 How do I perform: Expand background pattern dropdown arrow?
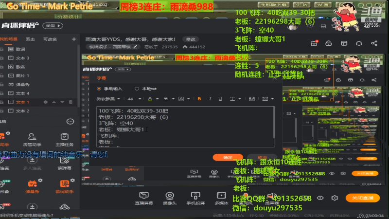(x=272, y=99)
